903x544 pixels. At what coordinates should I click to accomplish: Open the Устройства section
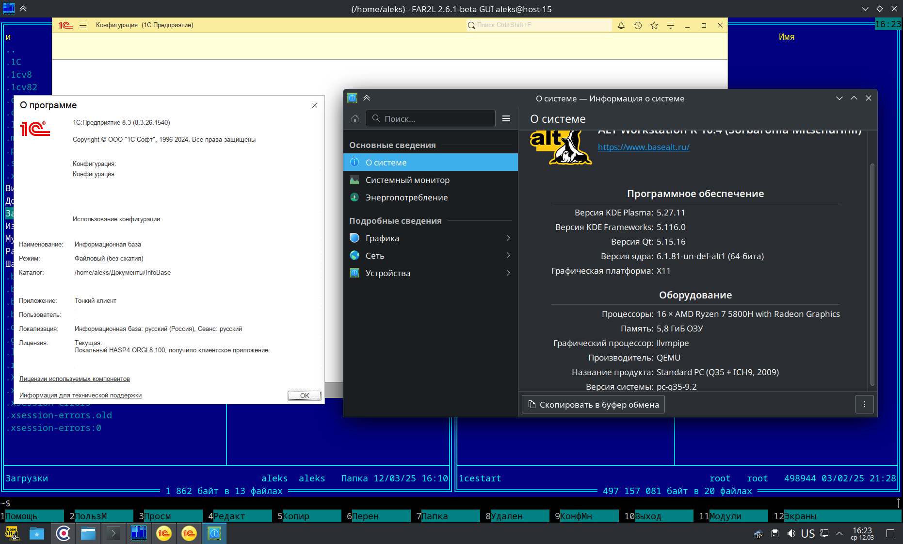click(x=431, y=273)
